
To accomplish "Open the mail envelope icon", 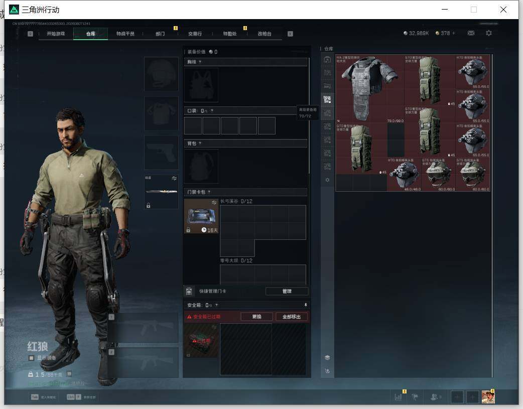I will 471,33.
